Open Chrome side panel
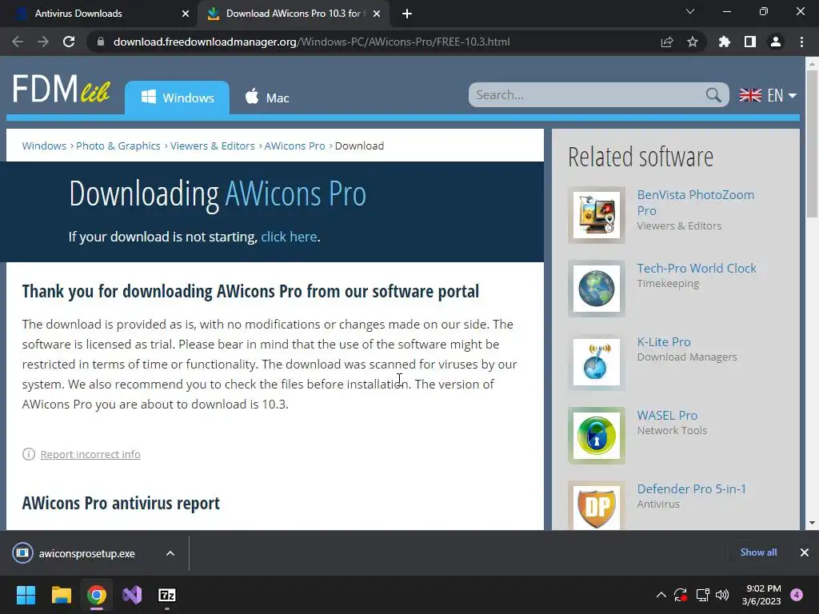 tap(750, 42)
